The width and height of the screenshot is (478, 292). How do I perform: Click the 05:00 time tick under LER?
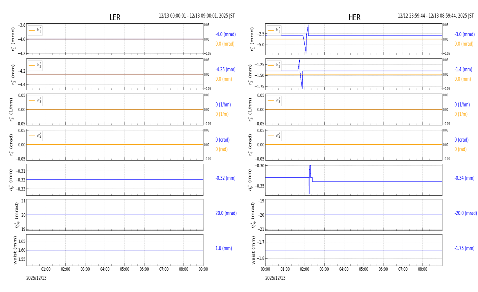pos(125,269)
